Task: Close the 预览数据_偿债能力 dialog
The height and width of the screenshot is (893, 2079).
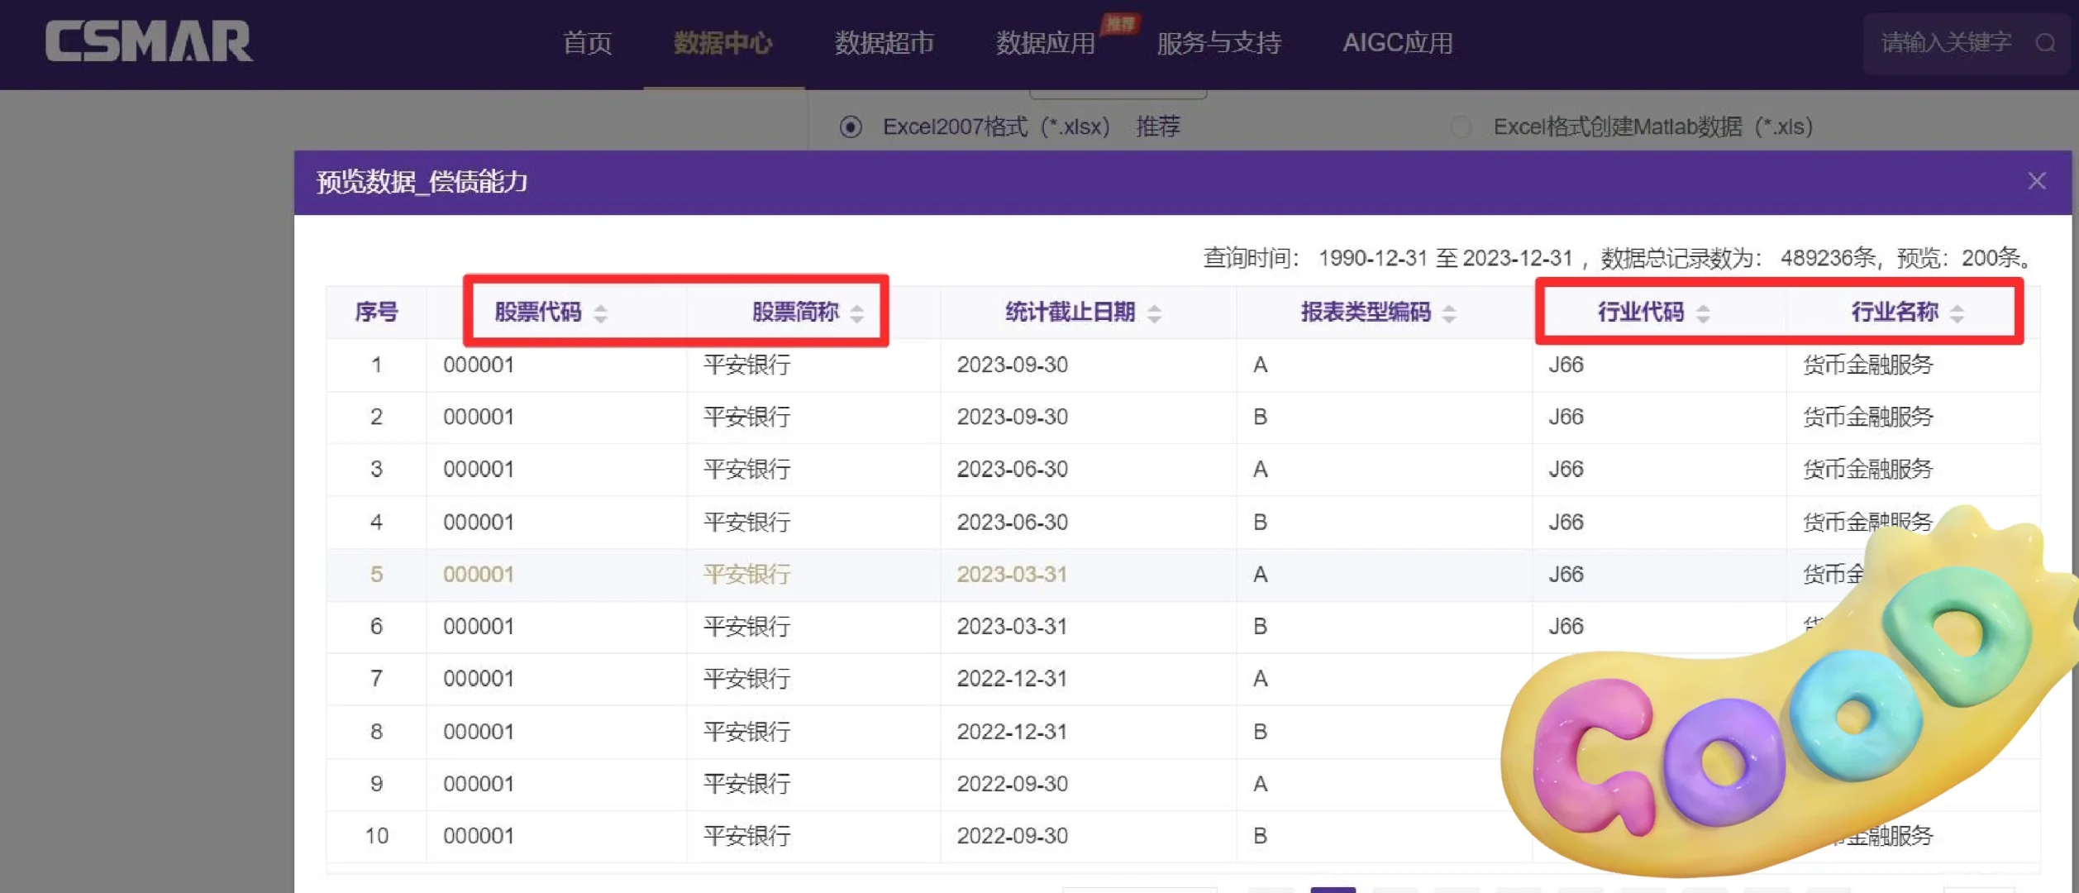Action: tap(2037, 181)
